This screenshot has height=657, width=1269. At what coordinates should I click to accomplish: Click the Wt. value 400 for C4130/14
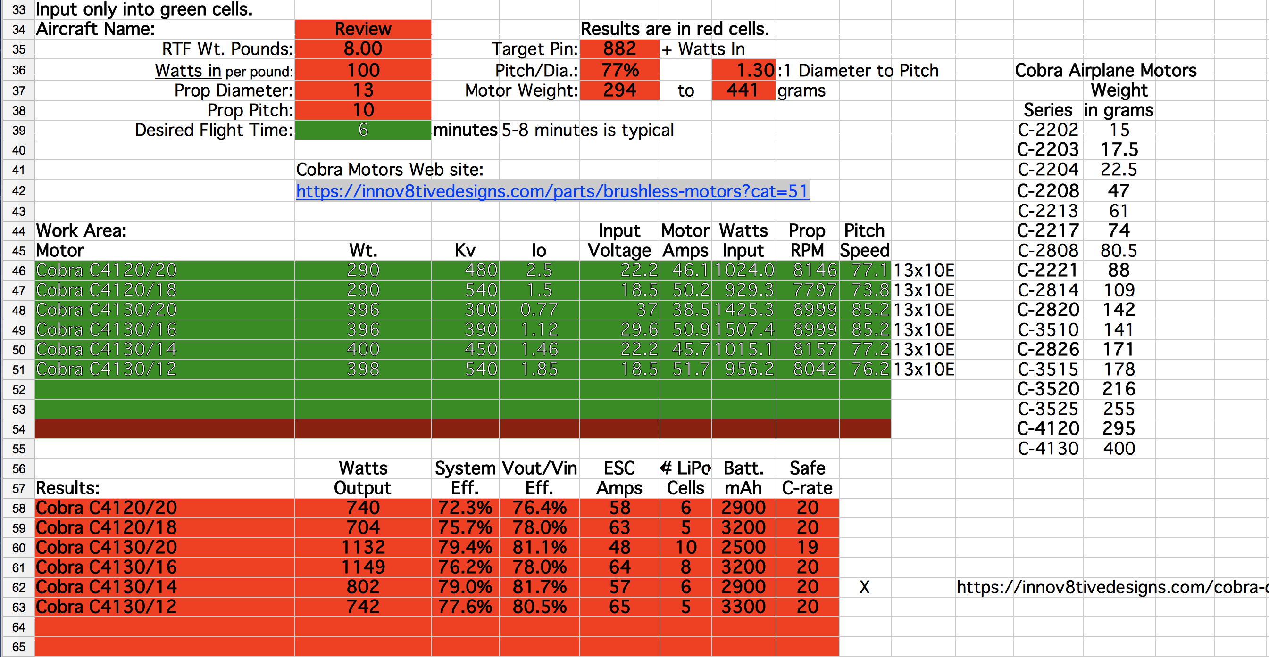(x=363, y=349)
